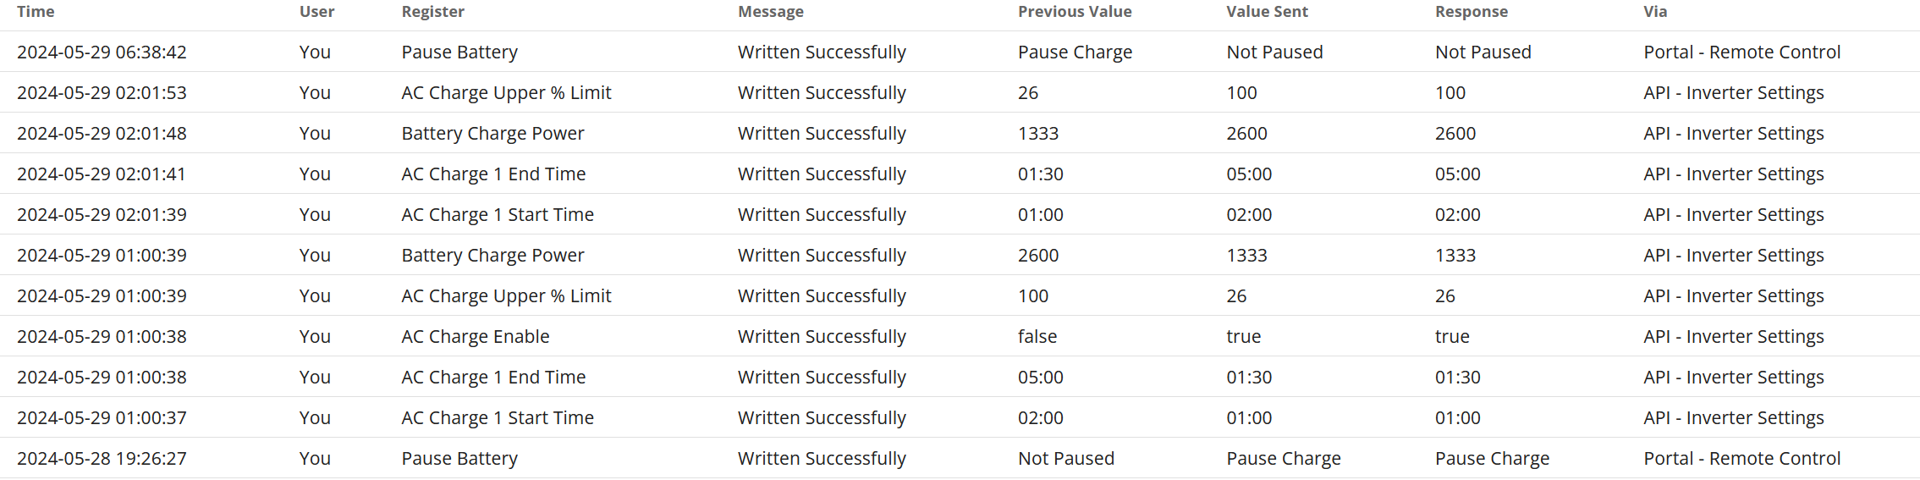The image size is (1920, 480).
Task: Click the 2024-05-29 01:00:38 AC Charge 1 End Time row
Action: (x=960, y=377)
